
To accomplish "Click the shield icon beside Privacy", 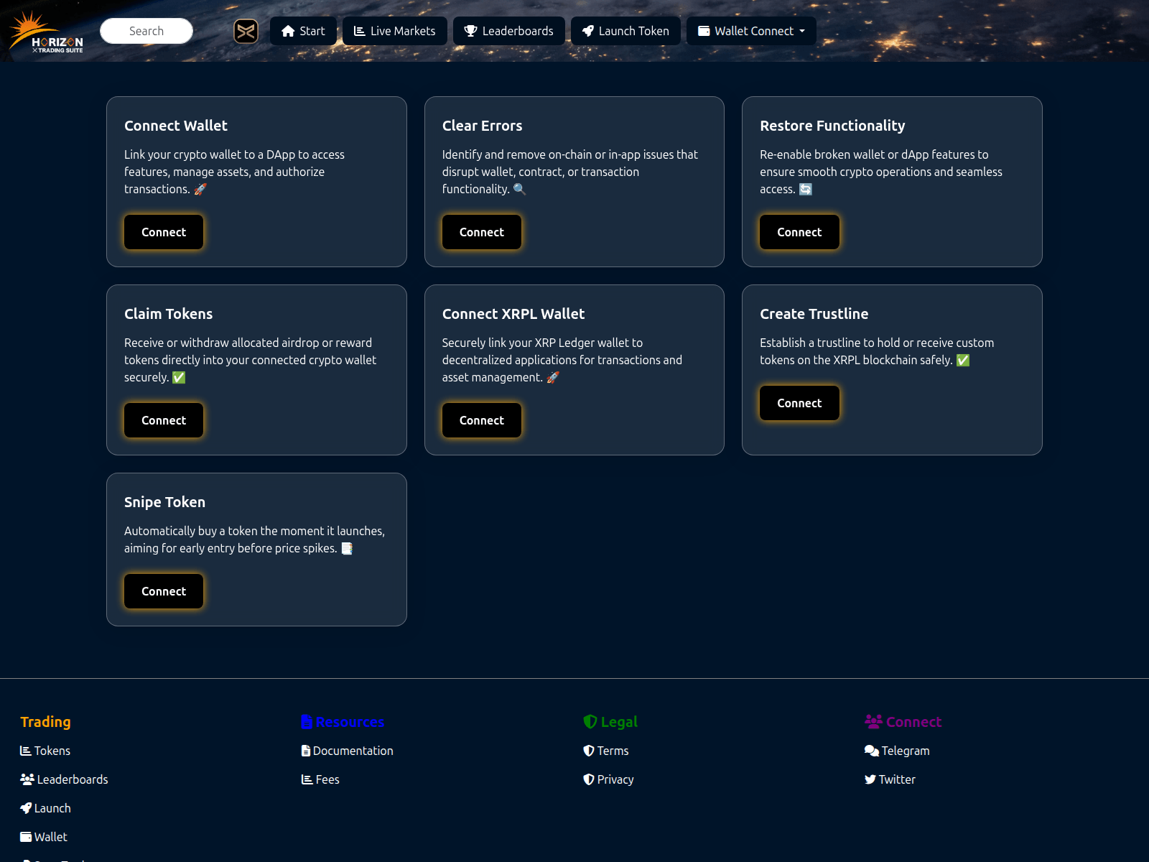I will (x=589, y=779).
